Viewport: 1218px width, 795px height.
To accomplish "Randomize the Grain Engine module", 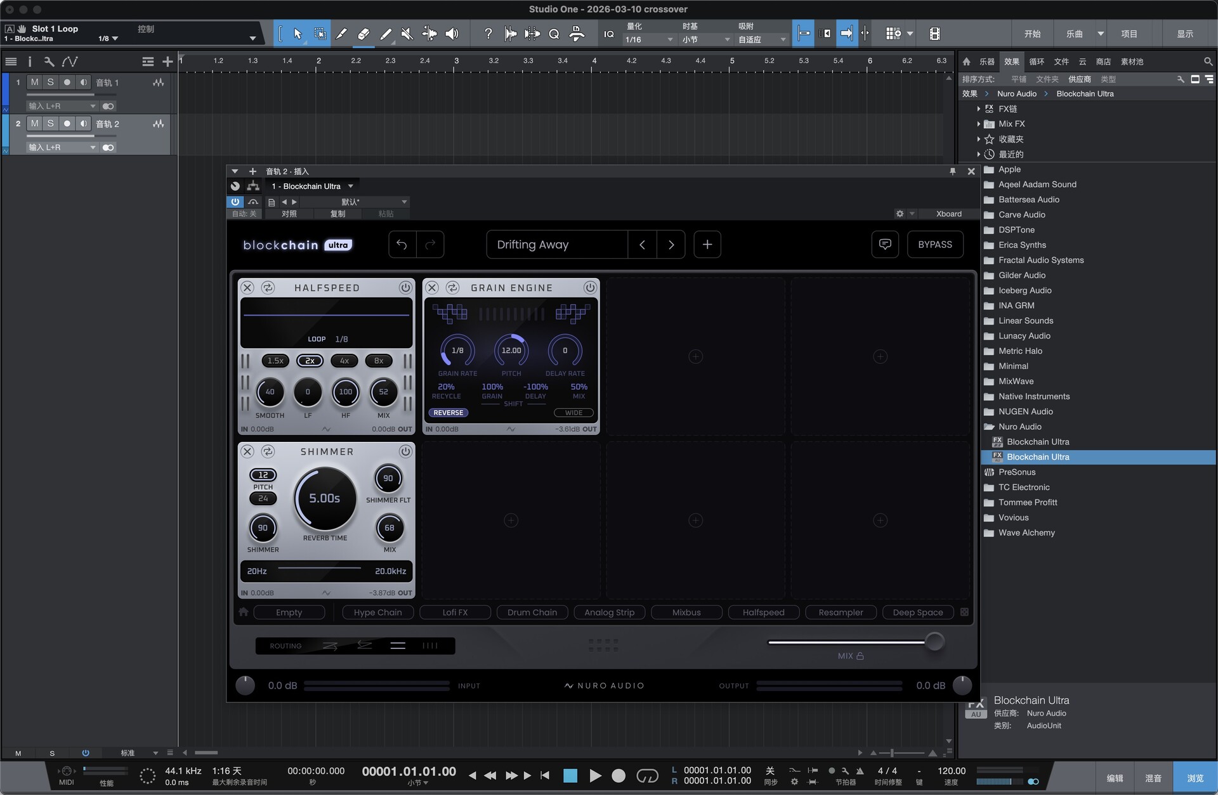I will coord(452,288).
